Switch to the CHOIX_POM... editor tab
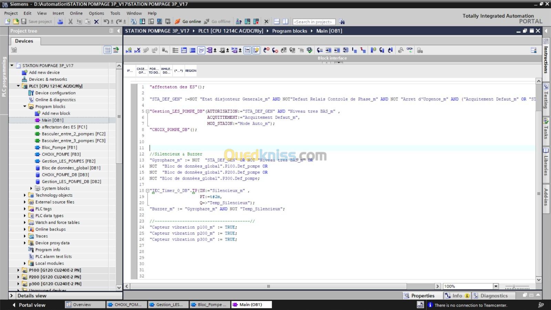This screenshot has height=310, width=551. 125,304
